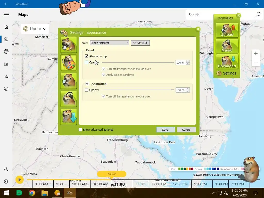Select the appearance palette hamster tab
264x198 pixels.
click(69, 63)
